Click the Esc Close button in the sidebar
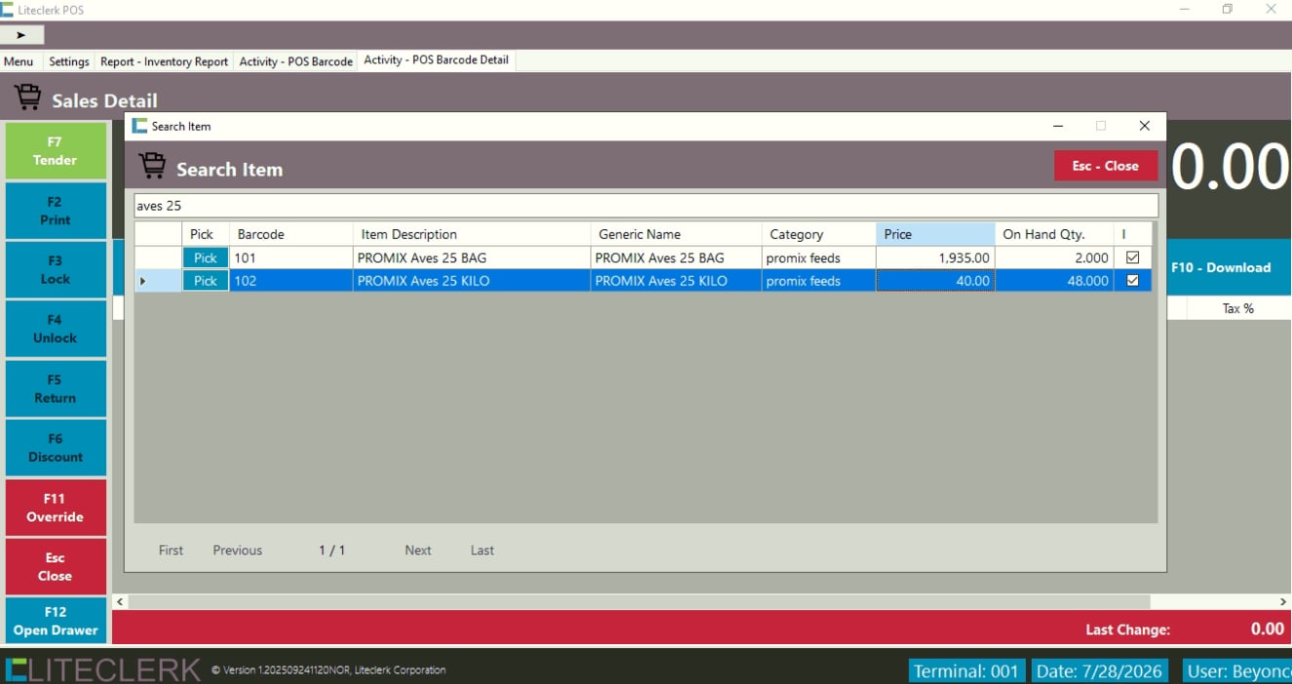Image resolution: width=1292 pixels, height=684 pixels. click(x=56, y=567)
